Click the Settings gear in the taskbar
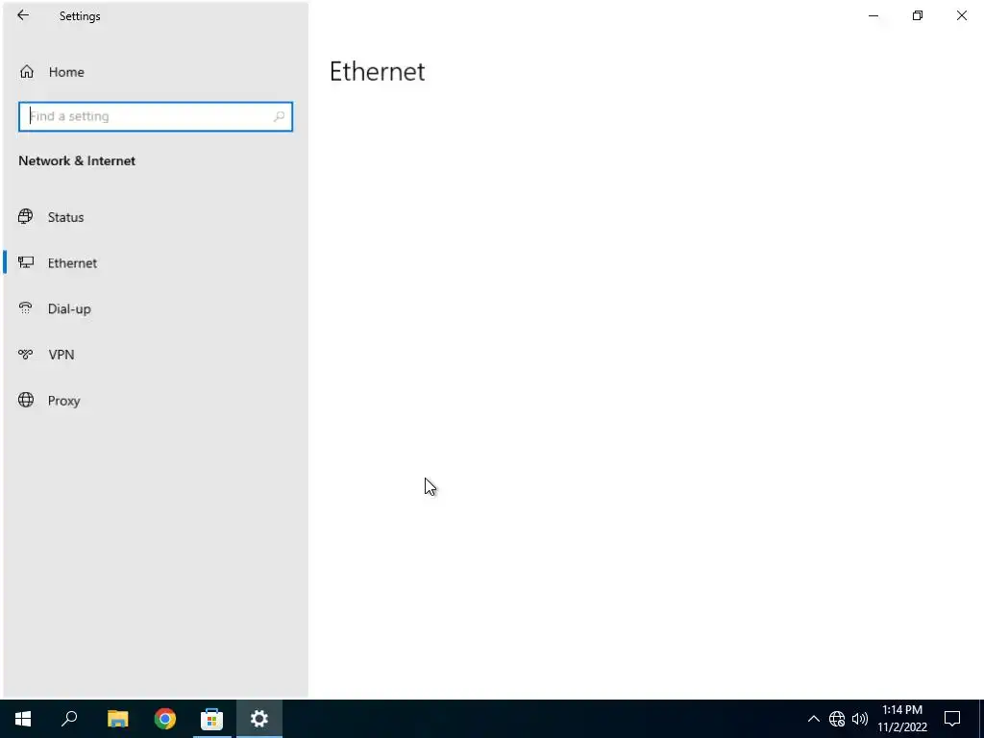Image resolution: width=984 pixels, height=738 pixels. coord(259,719)
